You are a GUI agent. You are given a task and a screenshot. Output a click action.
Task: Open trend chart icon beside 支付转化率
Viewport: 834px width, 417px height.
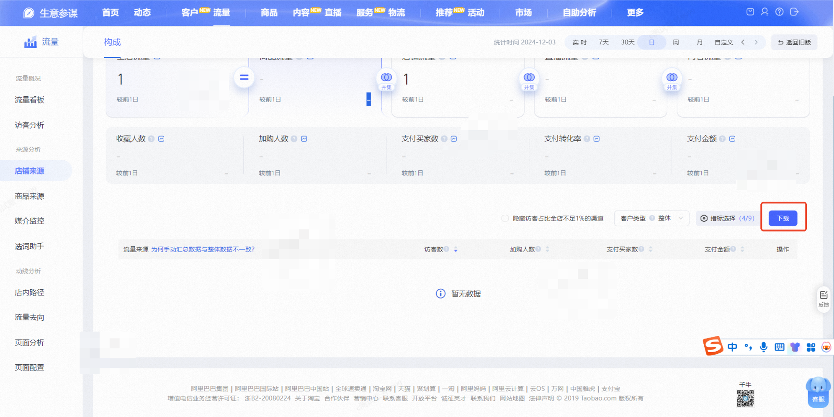pyautogui.click(x=597, y=139)
